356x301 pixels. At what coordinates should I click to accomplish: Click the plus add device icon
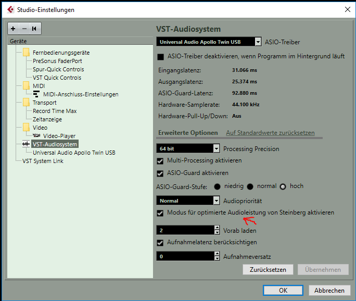(x=13, y=29)
